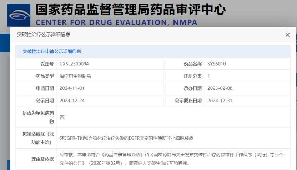Viewport: 297px width, 170px height.
Task: Click the EGFR-TKI indication text
Action: (126, 138)
